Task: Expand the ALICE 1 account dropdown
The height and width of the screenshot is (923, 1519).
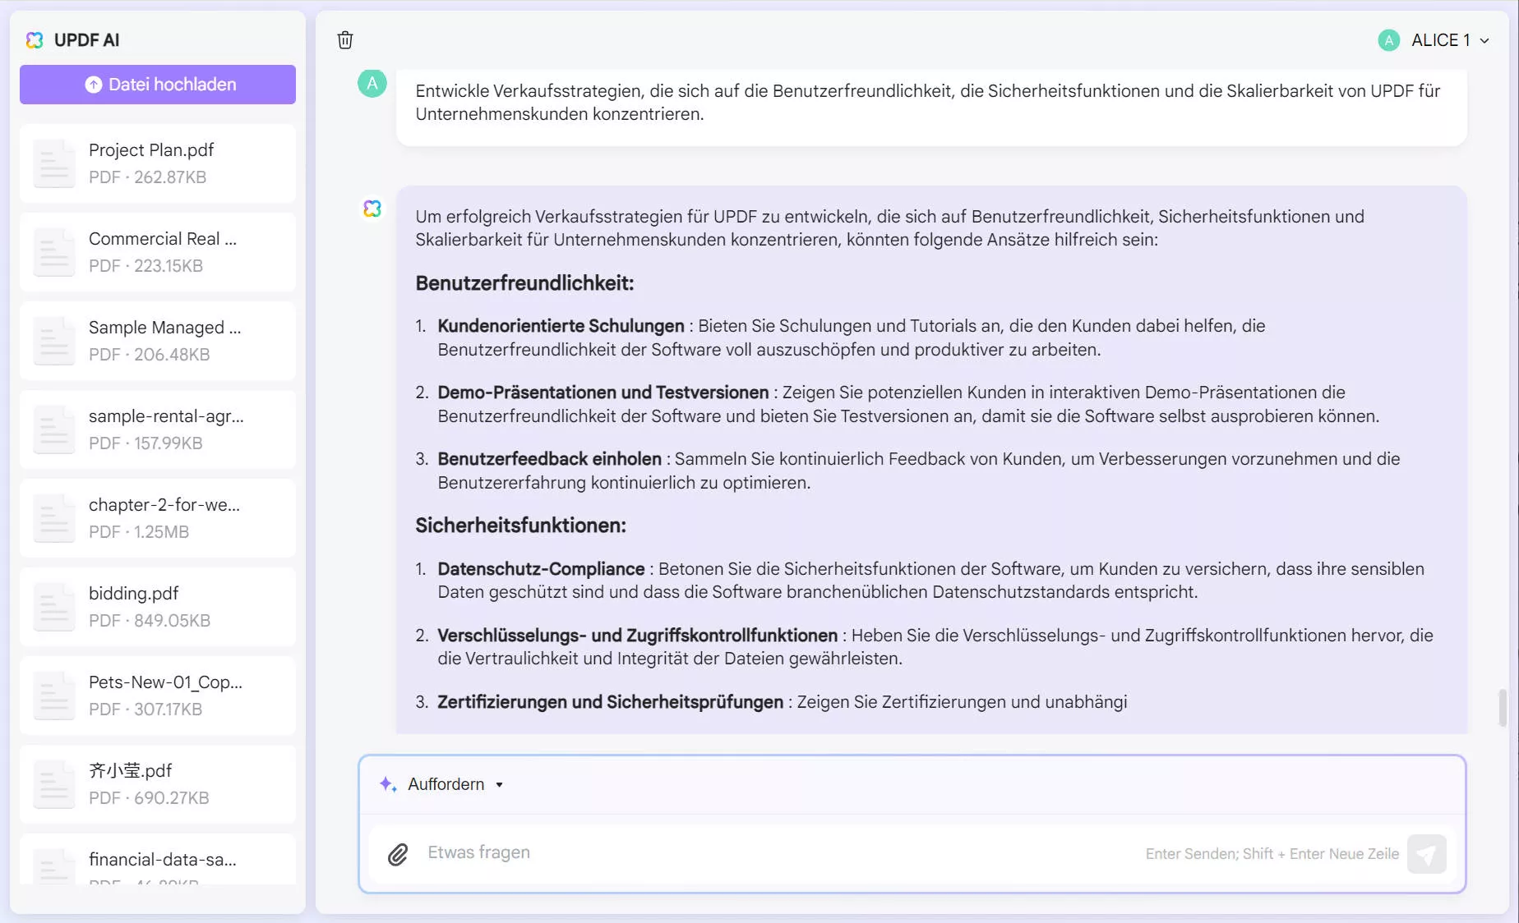Action: 1484,40
